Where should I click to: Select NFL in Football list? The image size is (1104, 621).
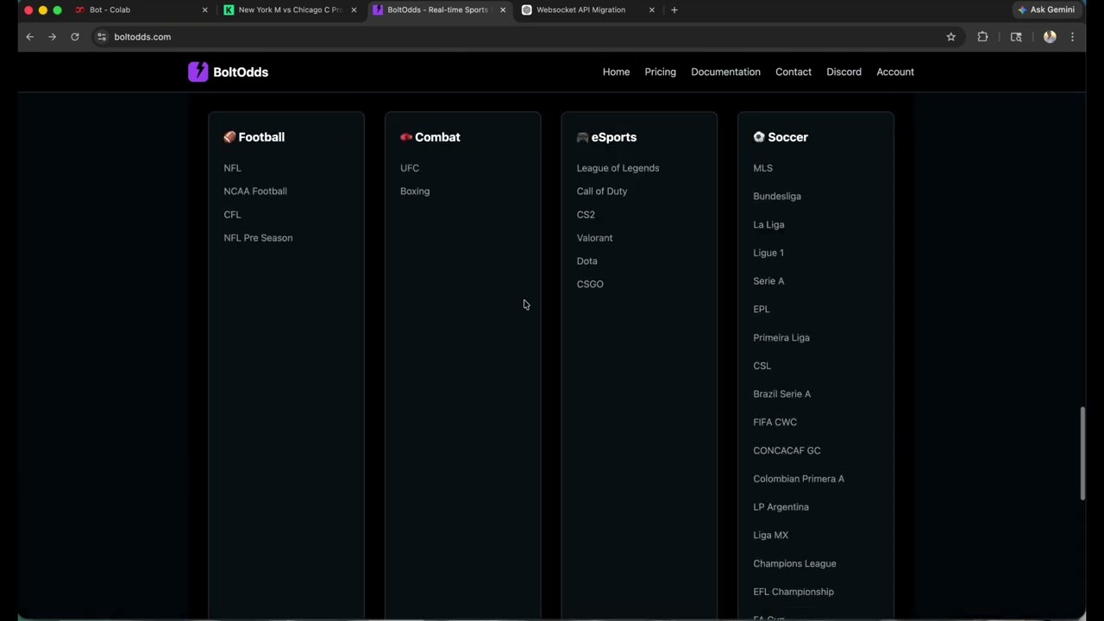pyautogui.click(x=232, y=168)
